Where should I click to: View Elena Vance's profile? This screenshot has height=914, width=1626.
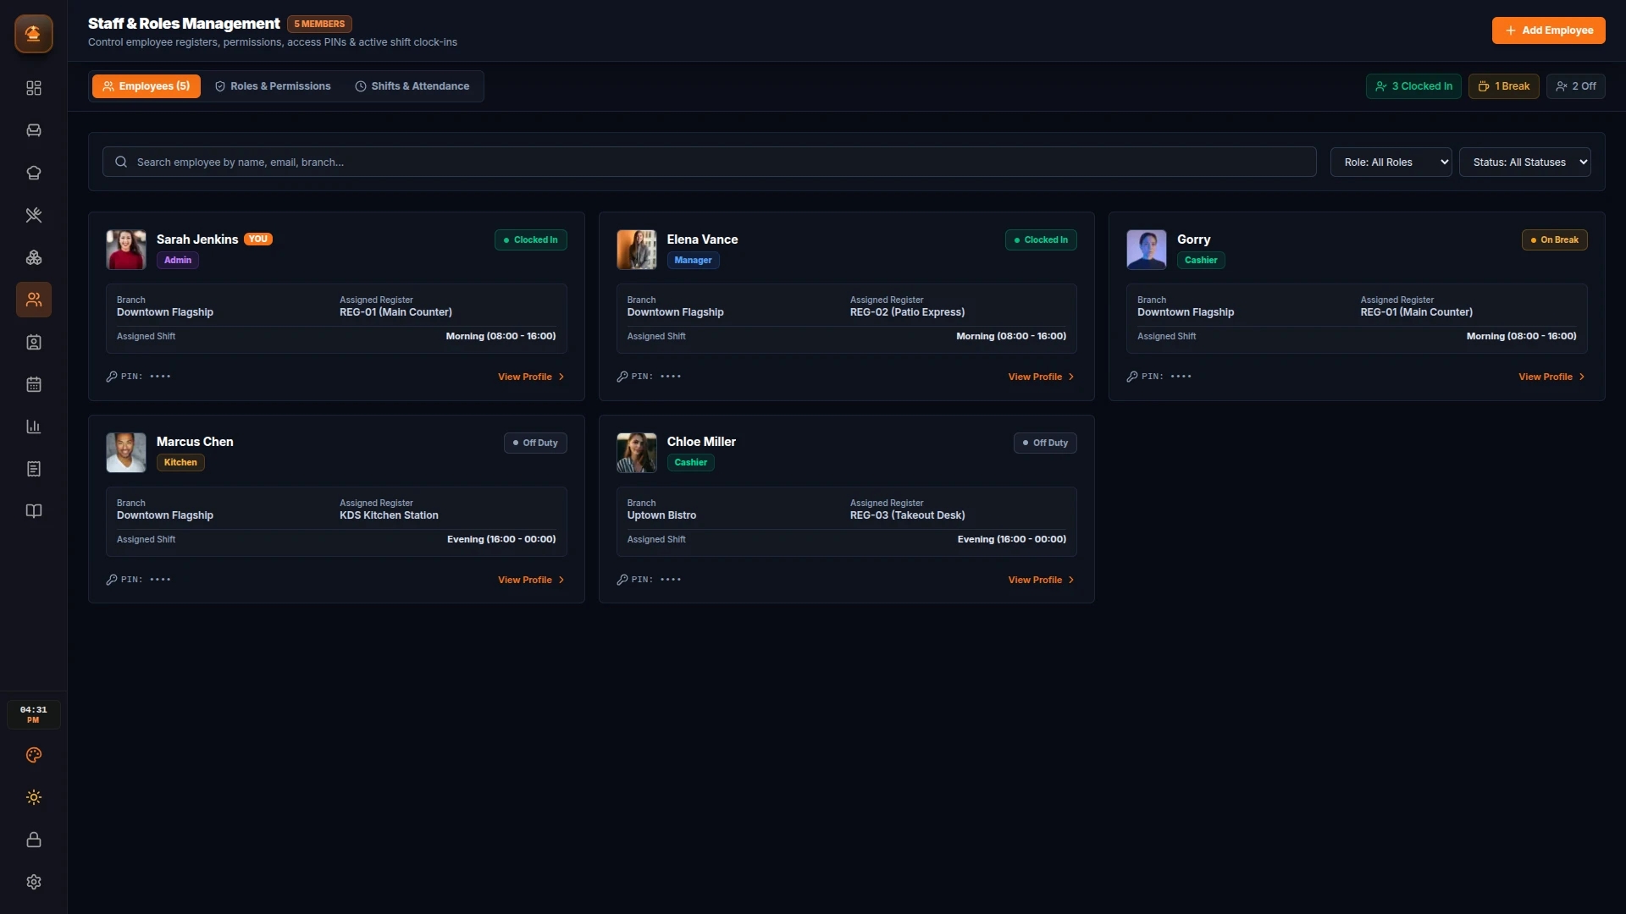pyautogui.click(x=1041, y=377)
